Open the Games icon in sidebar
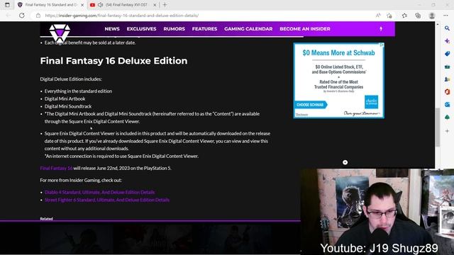454x255 pixels. coord(447,79)
